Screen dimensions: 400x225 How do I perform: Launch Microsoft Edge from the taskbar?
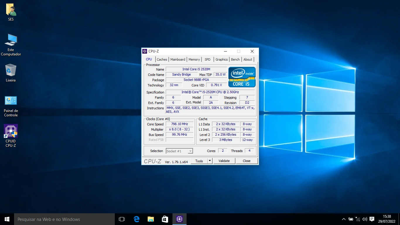tap(136, 219)
